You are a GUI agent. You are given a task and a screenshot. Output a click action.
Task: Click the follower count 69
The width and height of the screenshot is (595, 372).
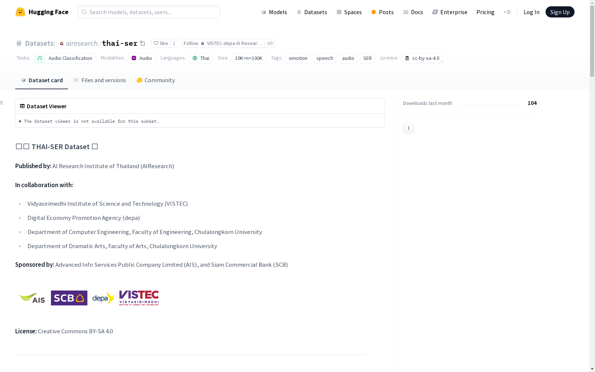coord(270,43)
